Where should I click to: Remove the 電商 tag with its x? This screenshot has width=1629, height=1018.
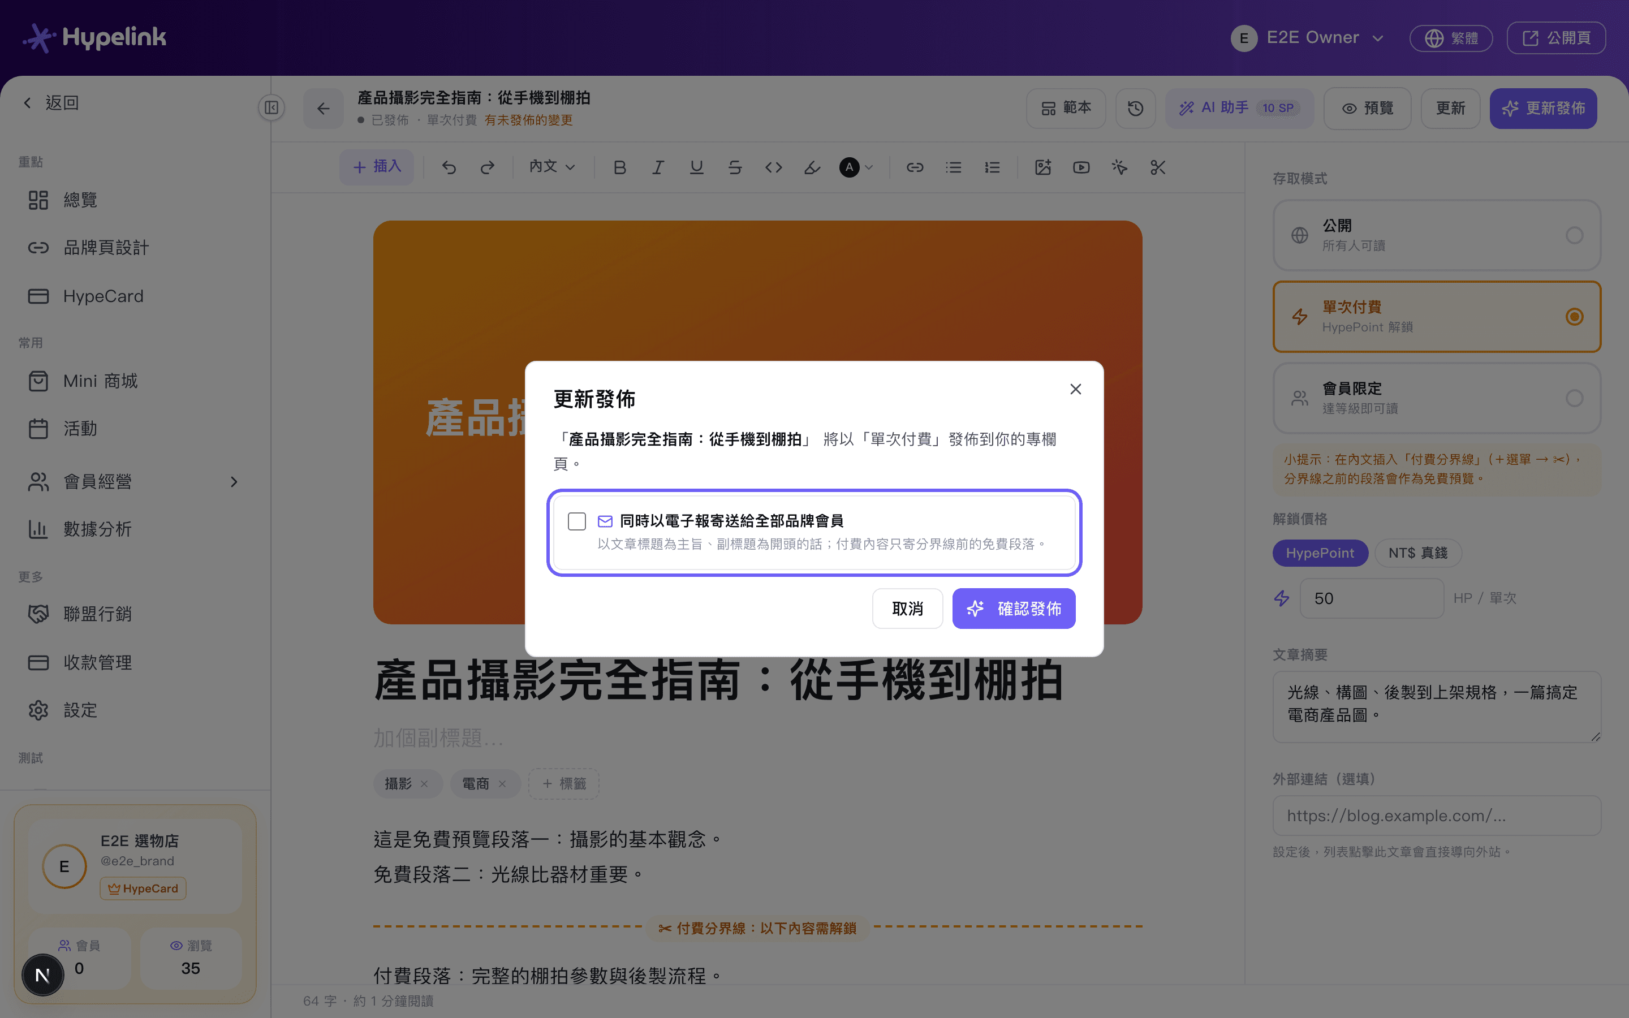pyautogui.click(x=502, y=784)
